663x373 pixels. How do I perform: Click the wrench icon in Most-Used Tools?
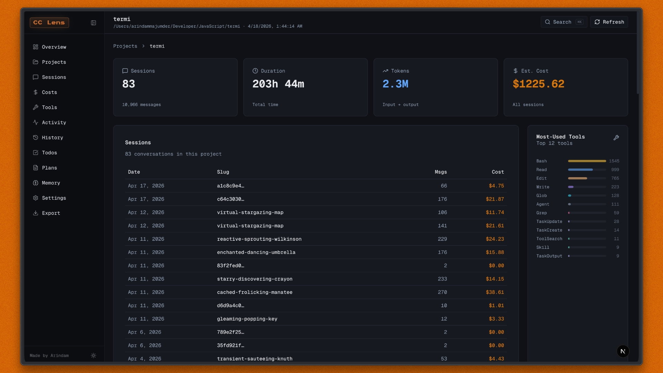[616, 138]
